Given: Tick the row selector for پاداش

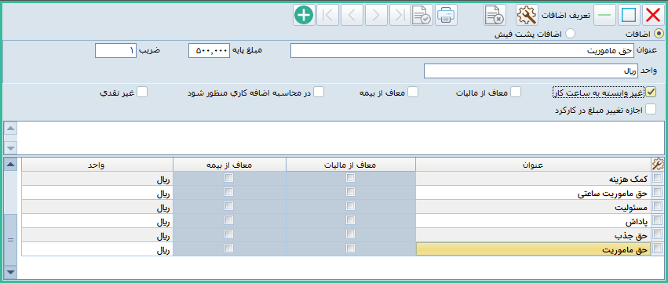Looking at the screenshot, I should pos(658,220).
